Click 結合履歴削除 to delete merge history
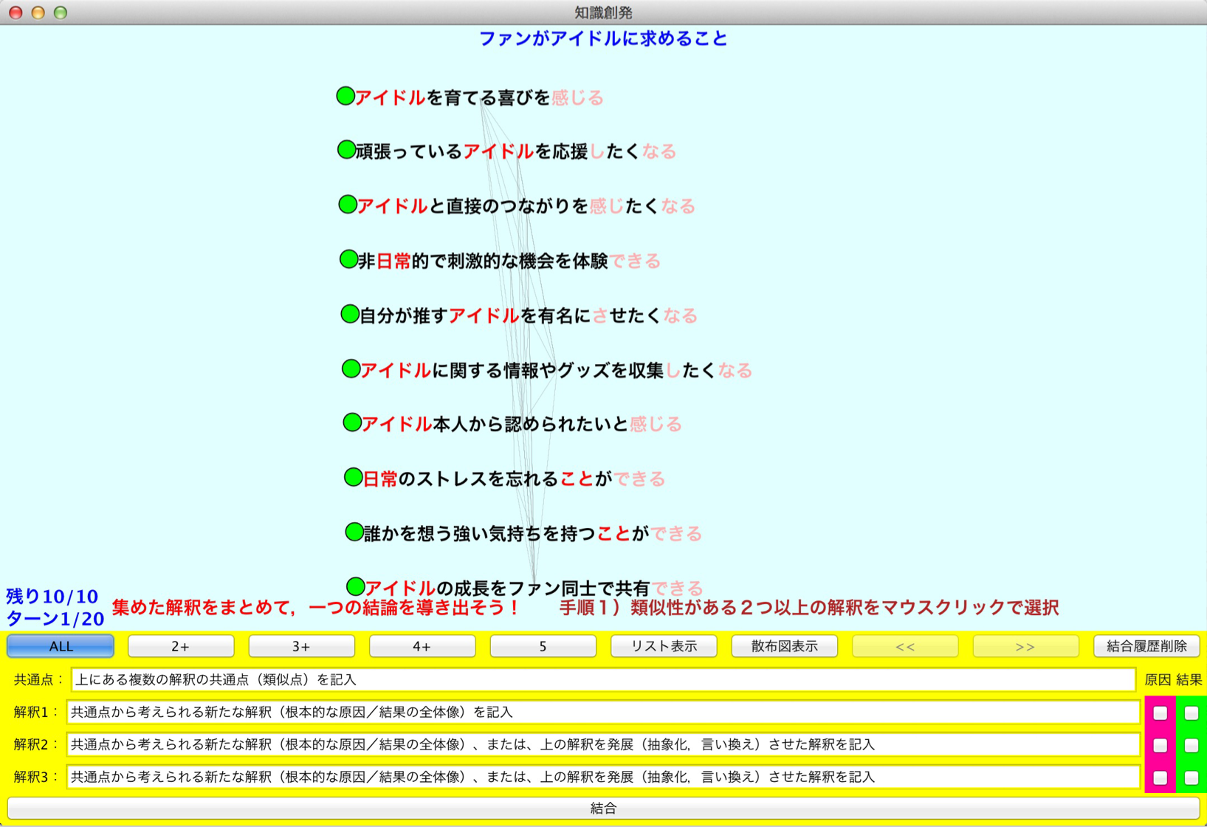The width and height of the screenshot is (1207, 827). click(x=1146, y=646)
